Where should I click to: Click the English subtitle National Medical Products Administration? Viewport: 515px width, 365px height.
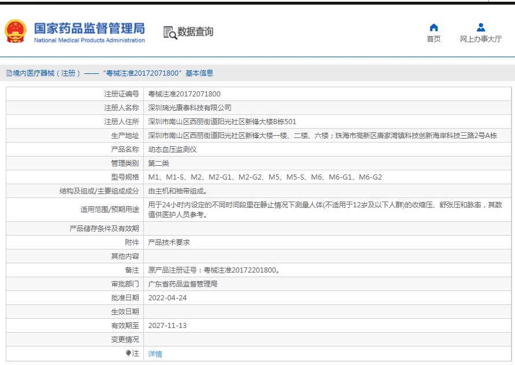pos(89,40)
